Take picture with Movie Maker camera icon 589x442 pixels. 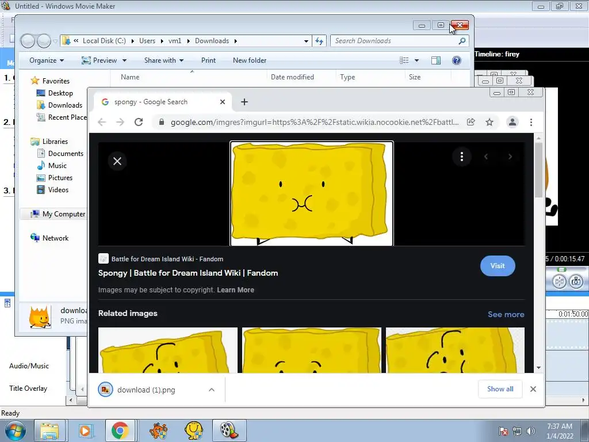click(x=576, y=281)
